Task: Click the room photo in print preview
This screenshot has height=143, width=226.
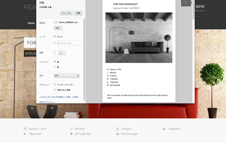Action: point(139,37)
